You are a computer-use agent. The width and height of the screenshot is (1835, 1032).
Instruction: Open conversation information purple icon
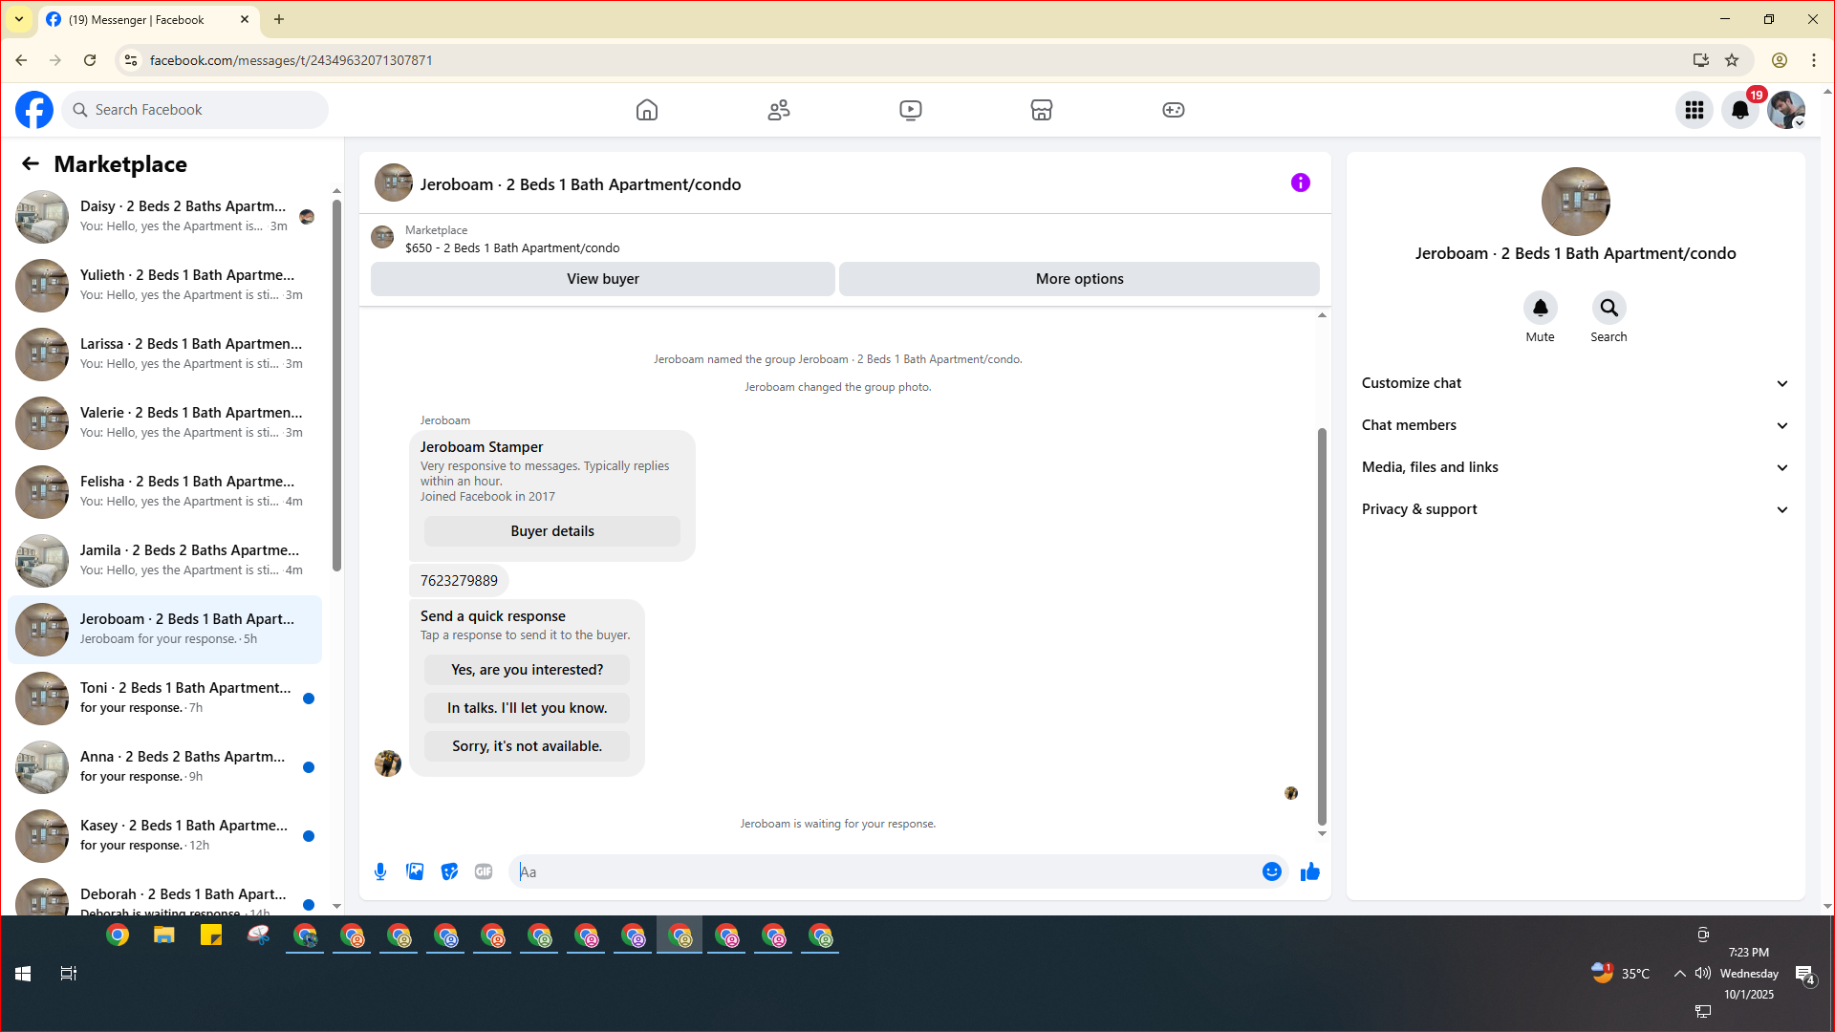point(1301,183)
